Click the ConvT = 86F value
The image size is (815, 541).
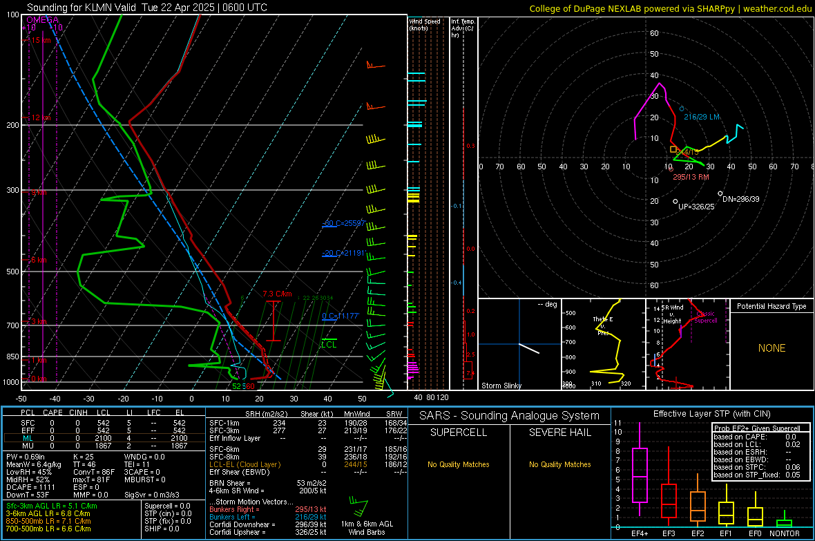tap(94, 472)
